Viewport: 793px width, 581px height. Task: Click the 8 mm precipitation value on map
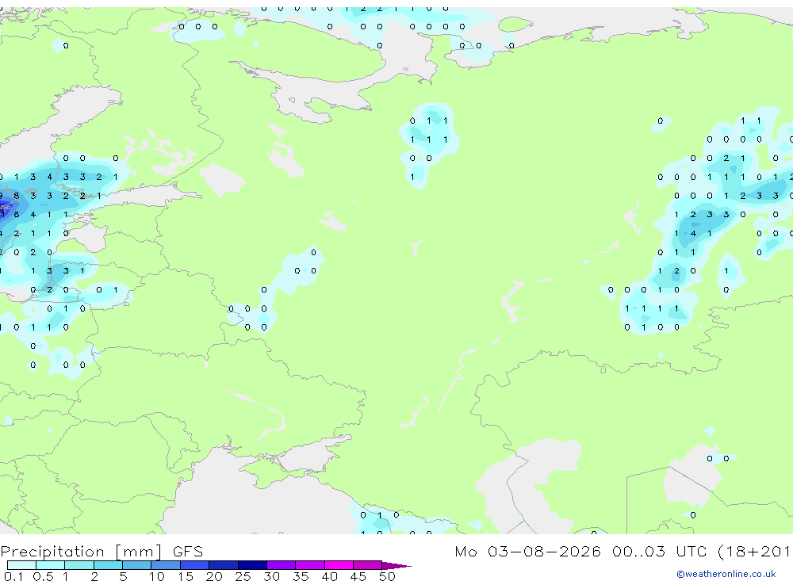point(17,196)
